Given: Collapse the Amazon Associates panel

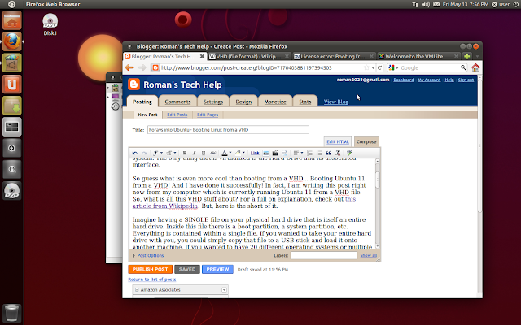Looking at the screenshot, I should click(137, 290).
